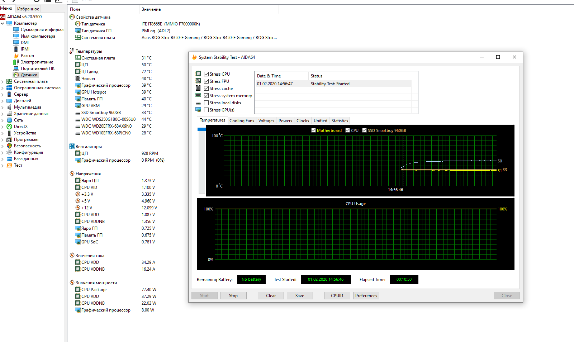
Task: Click the Значения мощности section icon
Action: coord(72,283)
